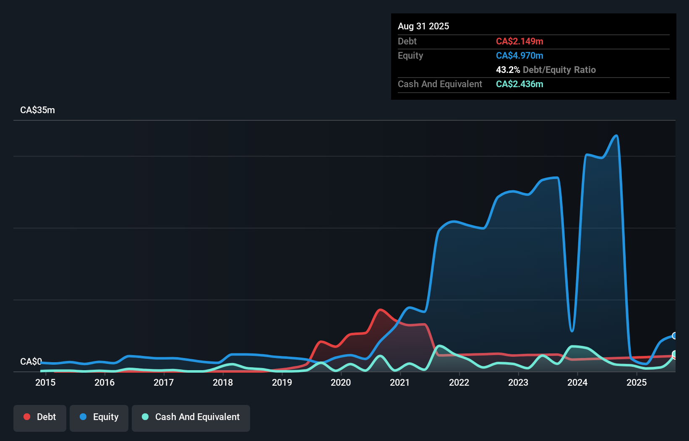Click the CA$0 y-axis label

(31, 361)
